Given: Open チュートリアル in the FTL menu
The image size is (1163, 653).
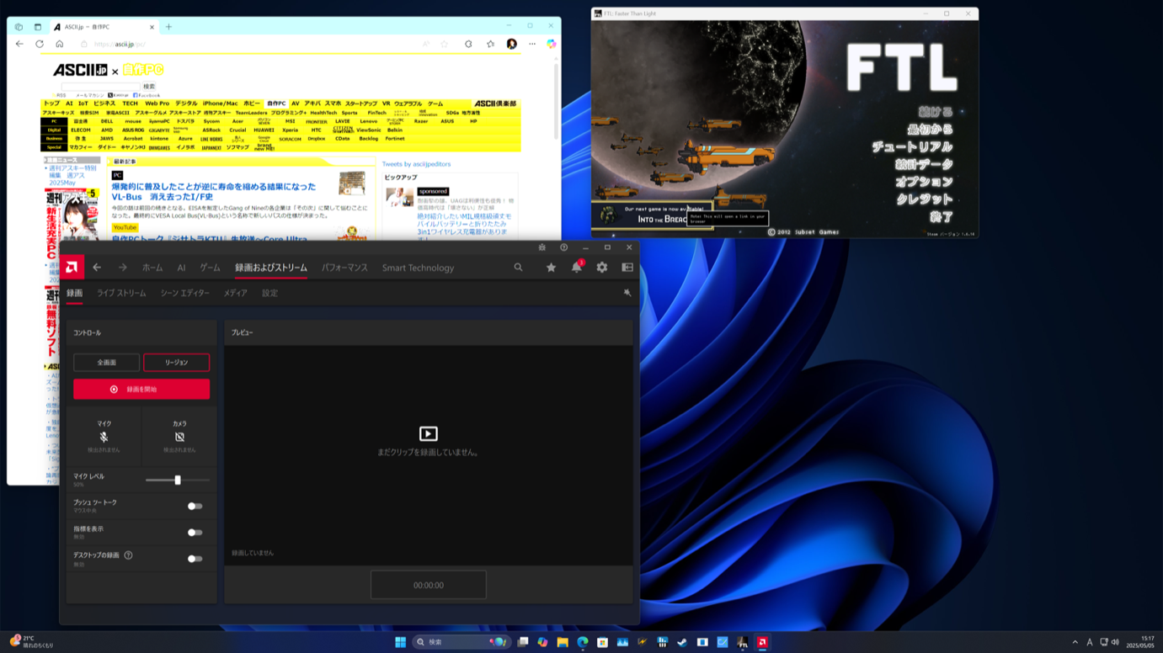Looking at the screenshot, I should 913,146.
